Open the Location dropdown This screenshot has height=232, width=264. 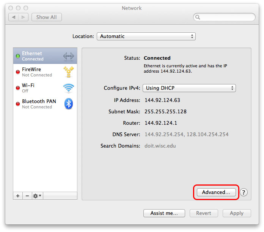(146, 36)
